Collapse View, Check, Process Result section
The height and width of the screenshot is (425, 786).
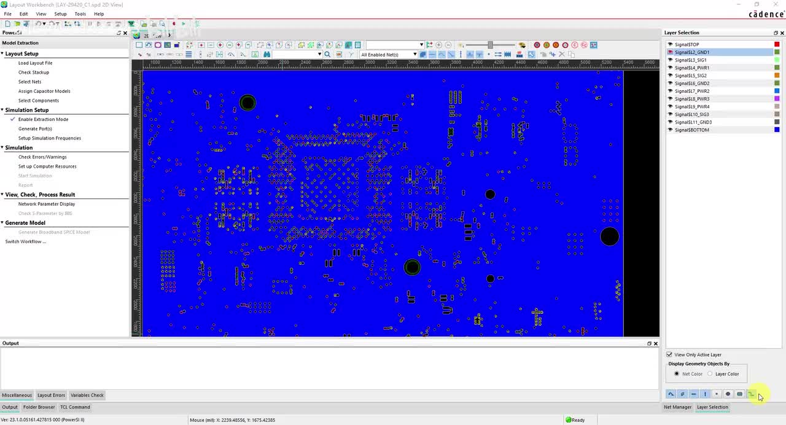[2, 195]
